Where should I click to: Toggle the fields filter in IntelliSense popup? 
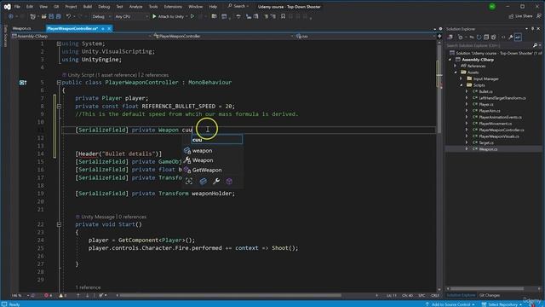203,181
